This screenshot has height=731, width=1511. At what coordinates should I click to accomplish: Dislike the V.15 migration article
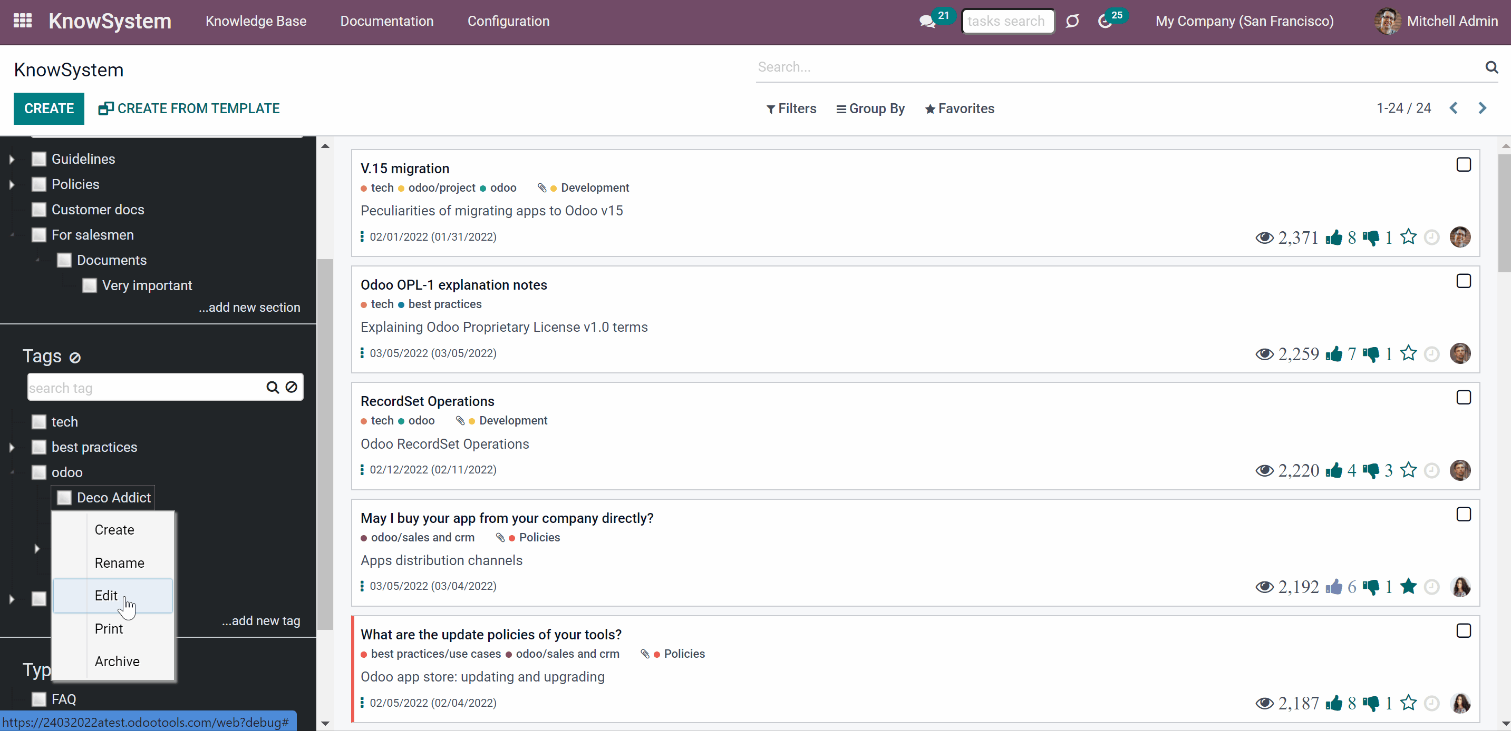[1371, 238]
